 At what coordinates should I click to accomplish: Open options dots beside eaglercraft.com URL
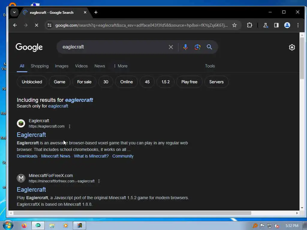(70, 126)
